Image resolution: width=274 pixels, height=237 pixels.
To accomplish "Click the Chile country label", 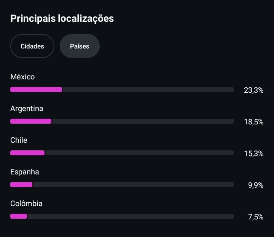I will click(19, 140).
